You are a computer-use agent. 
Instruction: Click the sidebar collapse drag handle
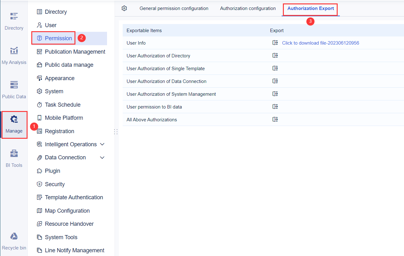116,132
